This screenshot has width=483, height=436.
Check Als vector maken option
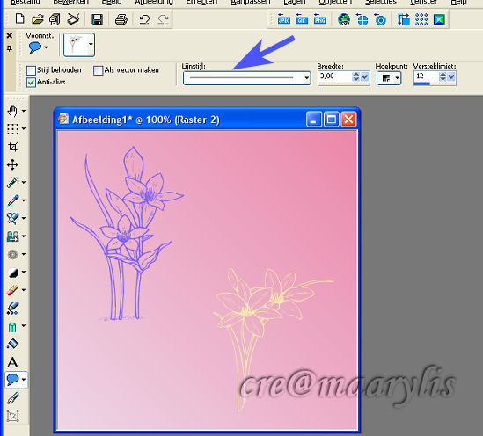[x=98, y=70]
